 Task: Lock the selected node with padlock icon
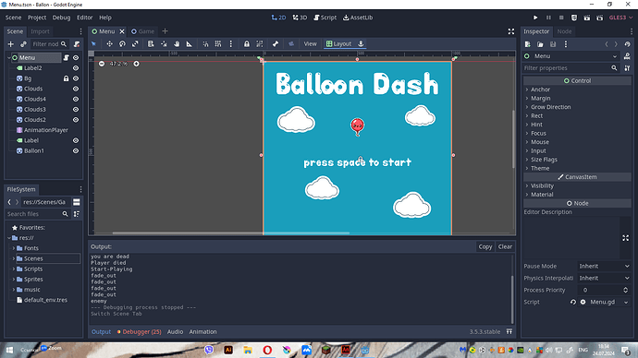[x=247, y=44]
